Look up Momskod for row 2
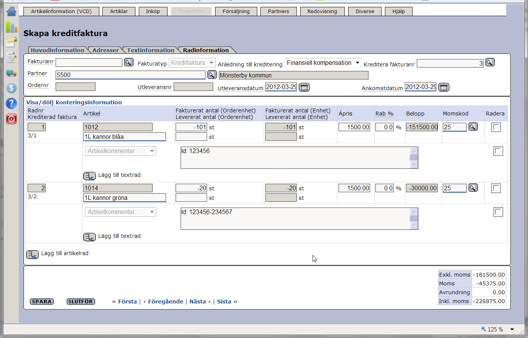 click(x=473, y=188)
